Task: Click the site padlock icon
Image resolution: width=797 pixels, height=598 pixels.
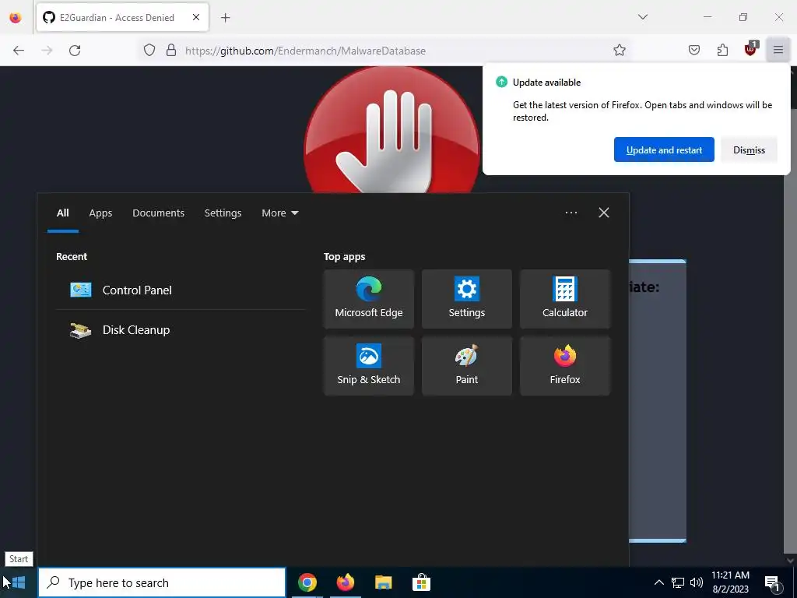Action: [171, 51]
